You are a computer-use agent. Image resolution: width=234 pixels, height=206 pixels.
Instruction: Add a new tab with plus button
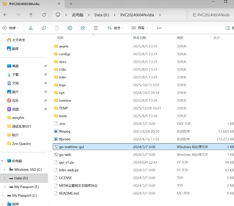(71, 4)
